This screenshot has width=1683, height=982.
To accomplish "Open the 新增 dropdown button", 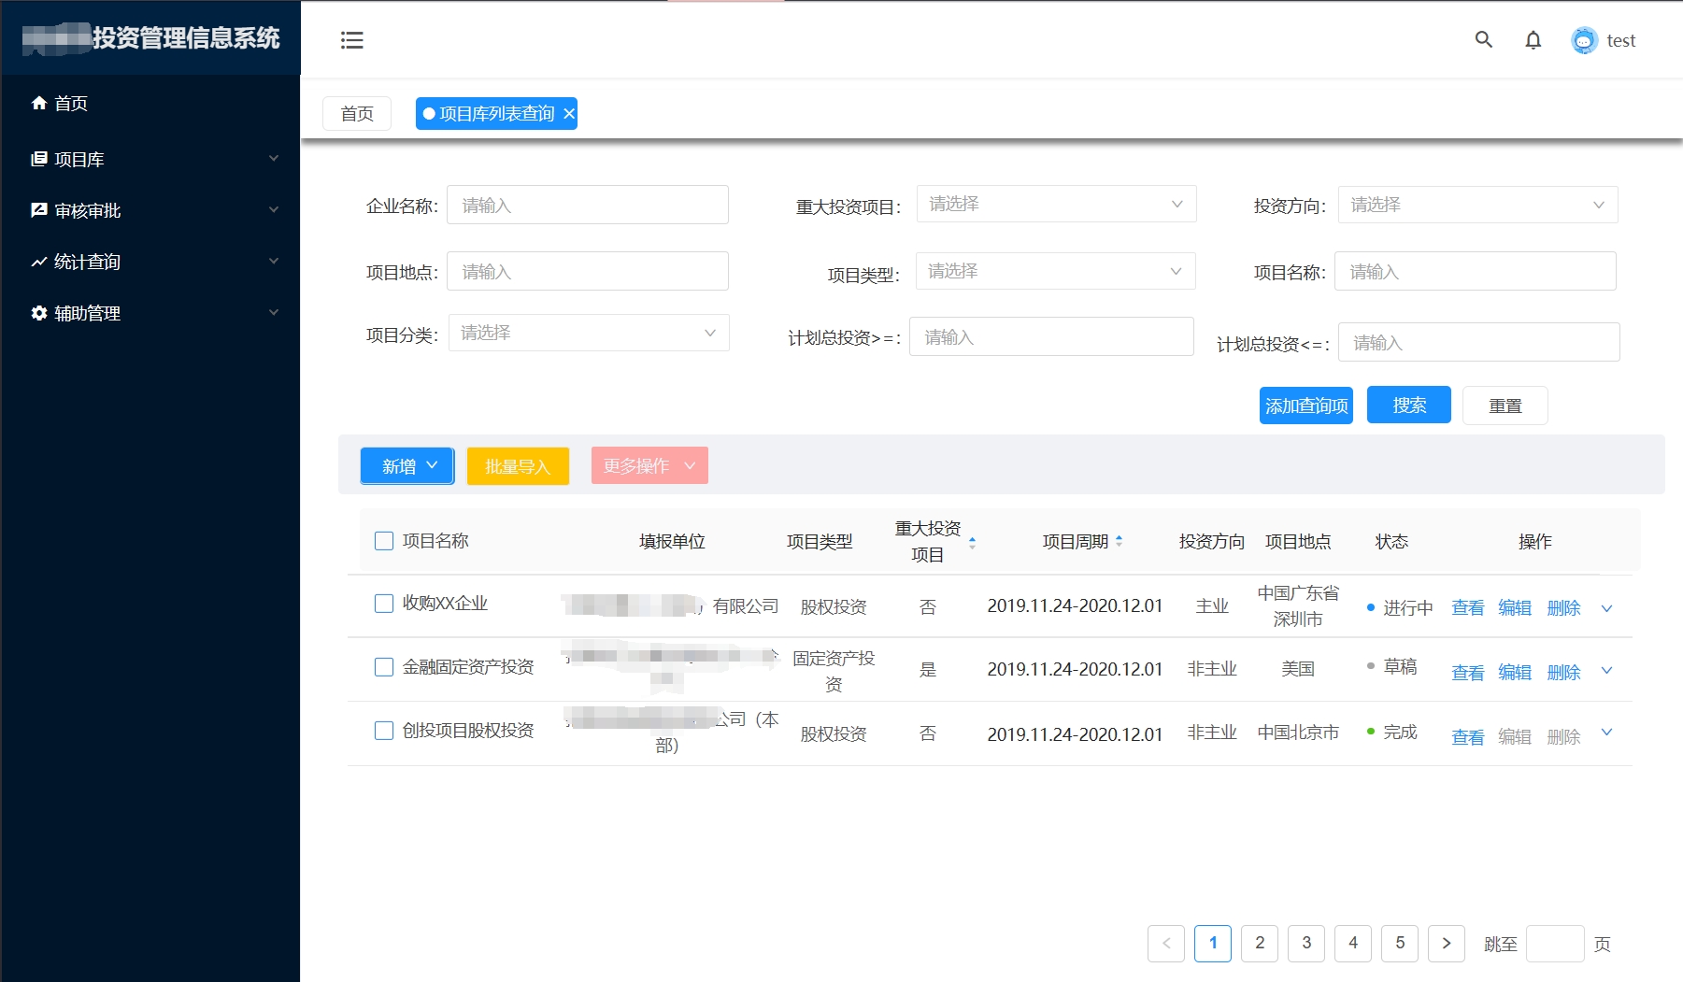I will [407, 465].
